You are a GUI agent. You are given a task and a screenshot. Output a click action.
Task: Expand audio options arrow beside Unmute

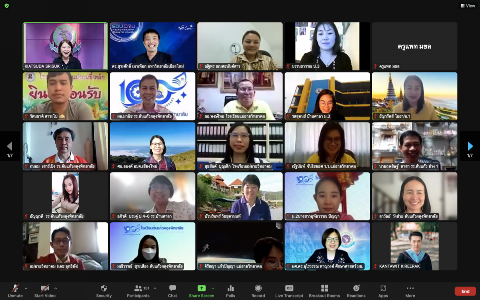click(26, 288)
